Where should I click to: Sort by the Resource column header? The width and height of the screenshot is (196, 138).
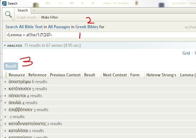click(x=17, y=75)
